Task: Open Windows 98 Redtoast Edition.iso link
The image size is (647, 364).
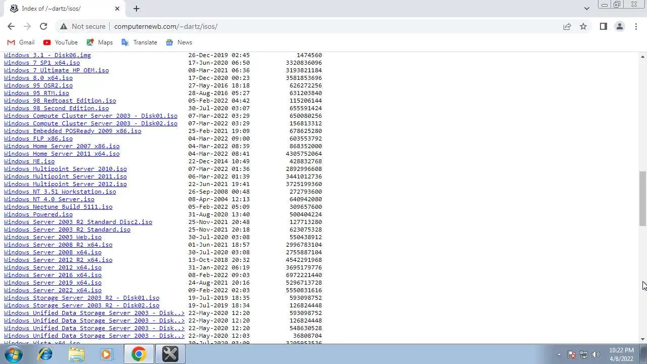Action: point(60,101)
